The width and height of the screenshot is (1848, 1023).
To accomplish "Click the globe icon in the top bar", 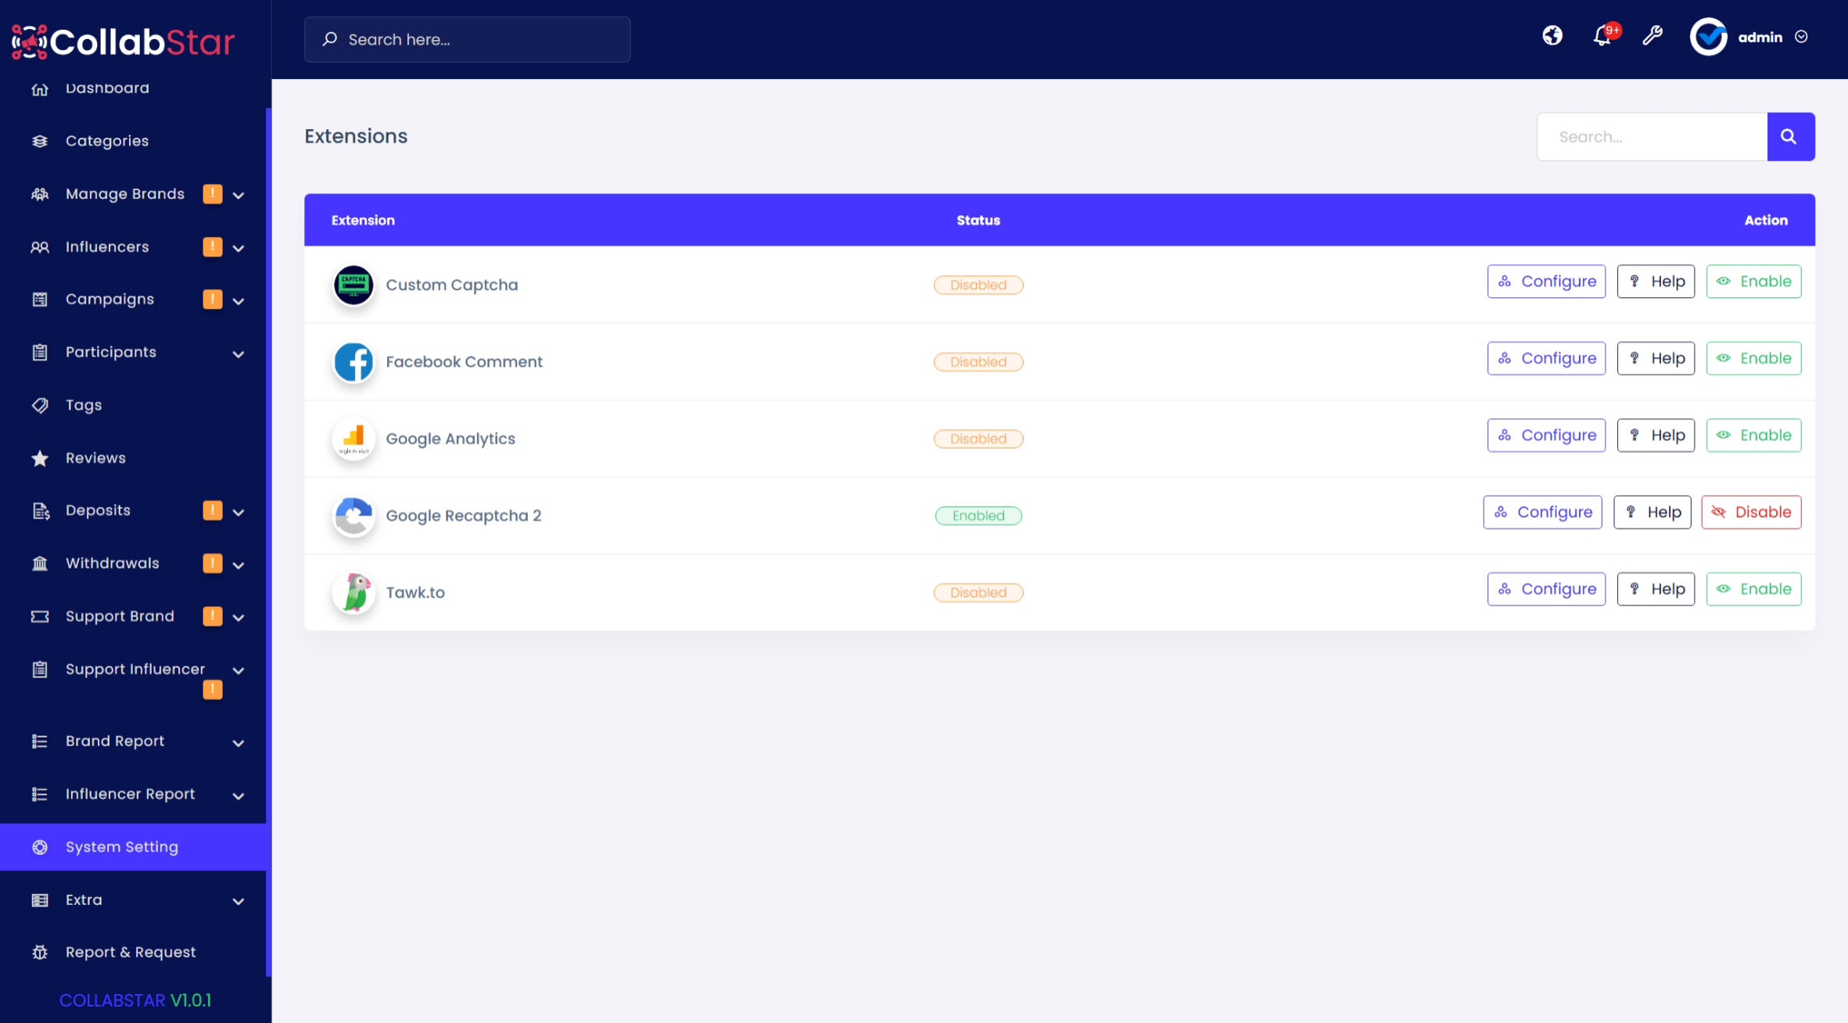I will [1552, 36].
